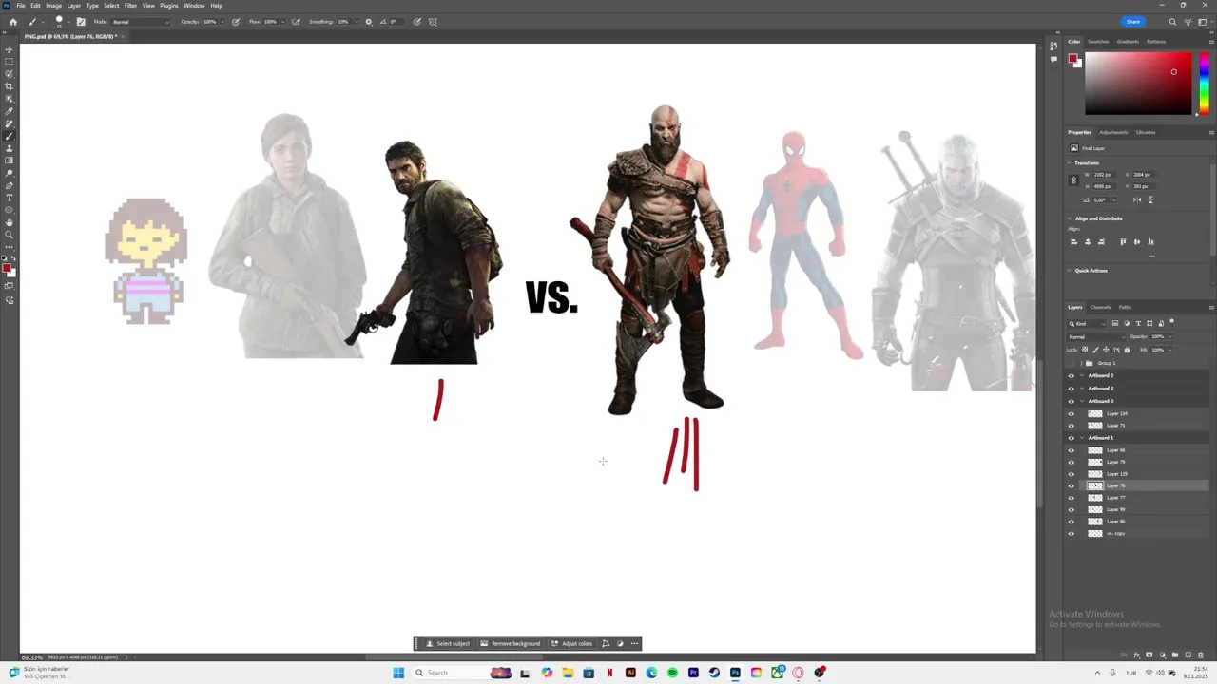Select the Clone Stamp tool
1217x684 pixels.
pos(10,148)
